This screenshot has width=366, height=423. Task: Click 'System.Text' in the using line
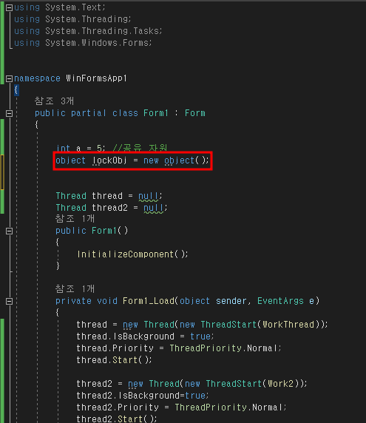click(x=72, y=7)
